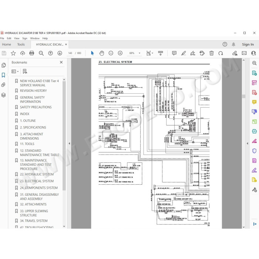This screenshot has width=259, height=259.
Task: Open GENERAL SAFETY INFORMATION bookmark
Action: pos(33,100)
